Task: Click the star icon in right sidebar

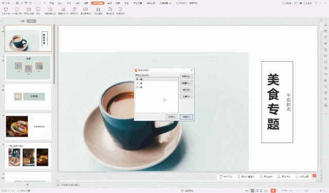Action: pos(325,25)
